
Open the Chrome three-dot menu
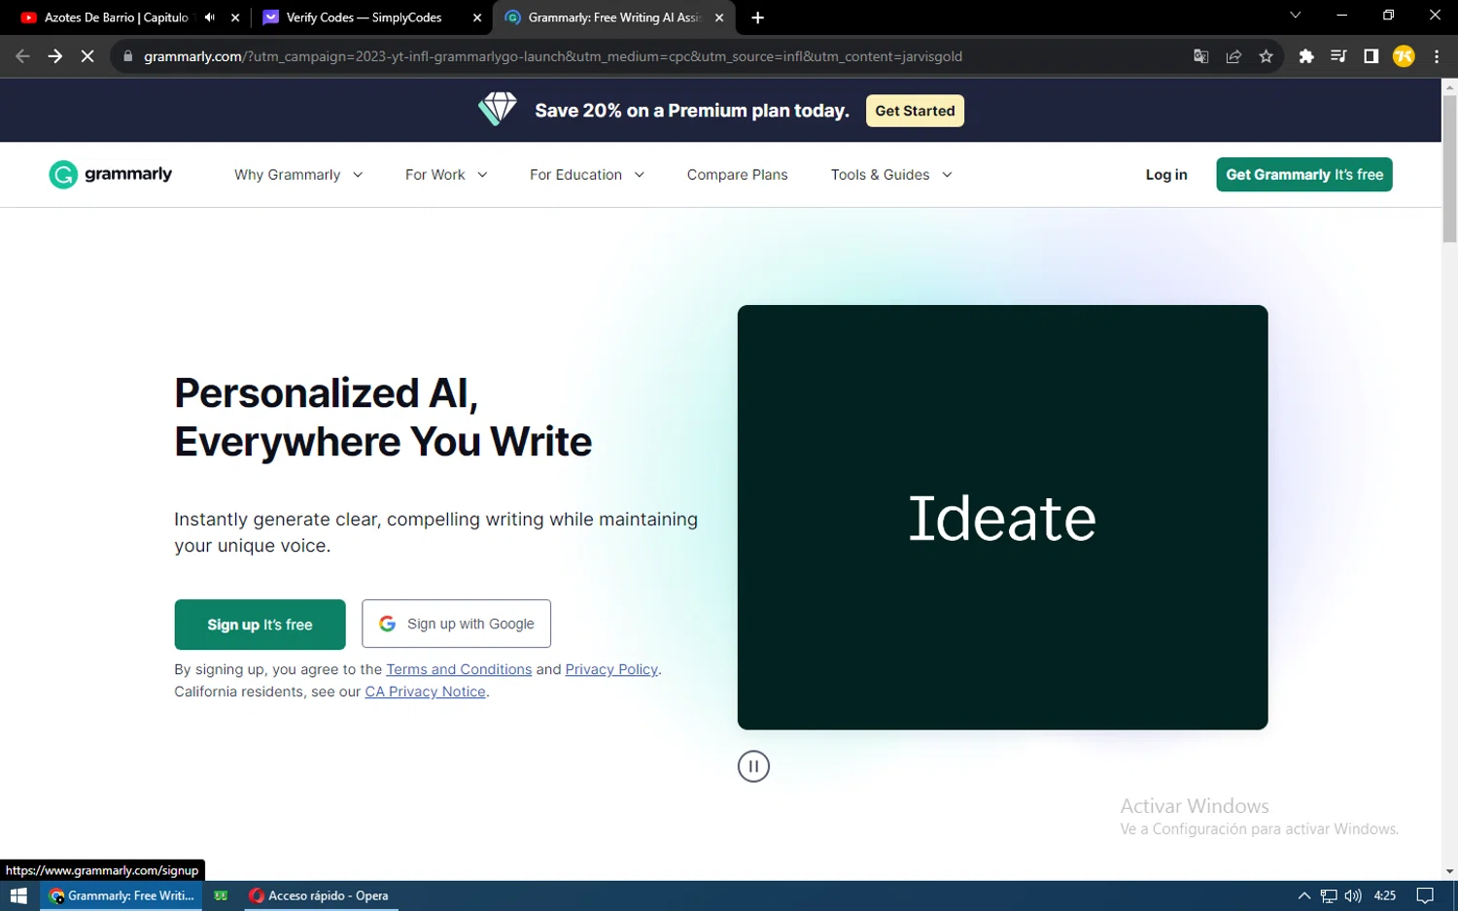(x=1437, y=56)
